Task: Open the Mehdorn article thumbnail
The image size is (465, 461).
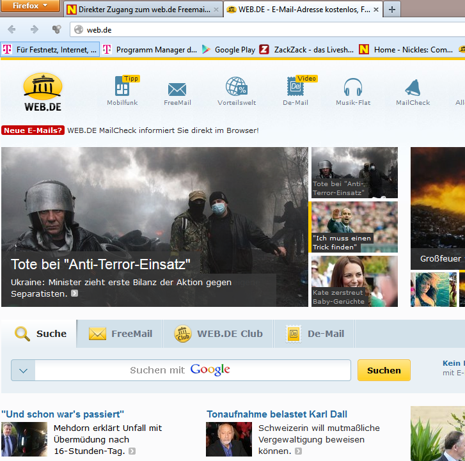Action: 24,439
